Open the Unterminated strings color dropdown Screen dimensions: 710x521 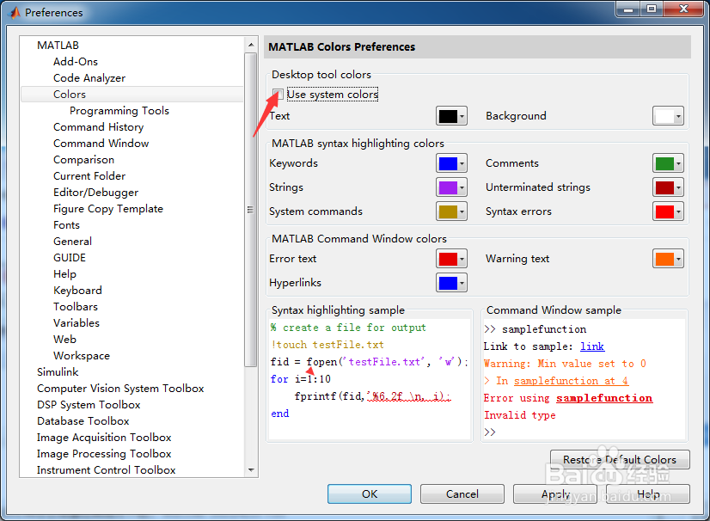click(668, 187)
